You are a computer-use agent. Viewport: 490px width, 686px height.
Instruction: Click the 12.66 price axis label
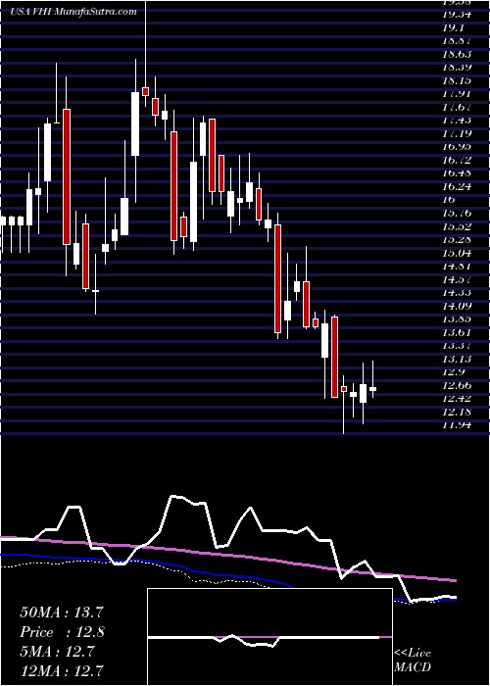458,385
